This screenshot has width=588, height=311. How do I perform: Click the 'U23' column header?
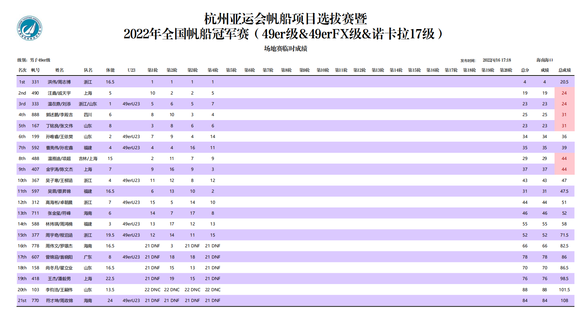point(131,70)
